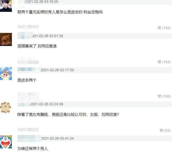Open the brown dog avatar profile
Viewport: 172px width, 152px height.
point(6,39)
